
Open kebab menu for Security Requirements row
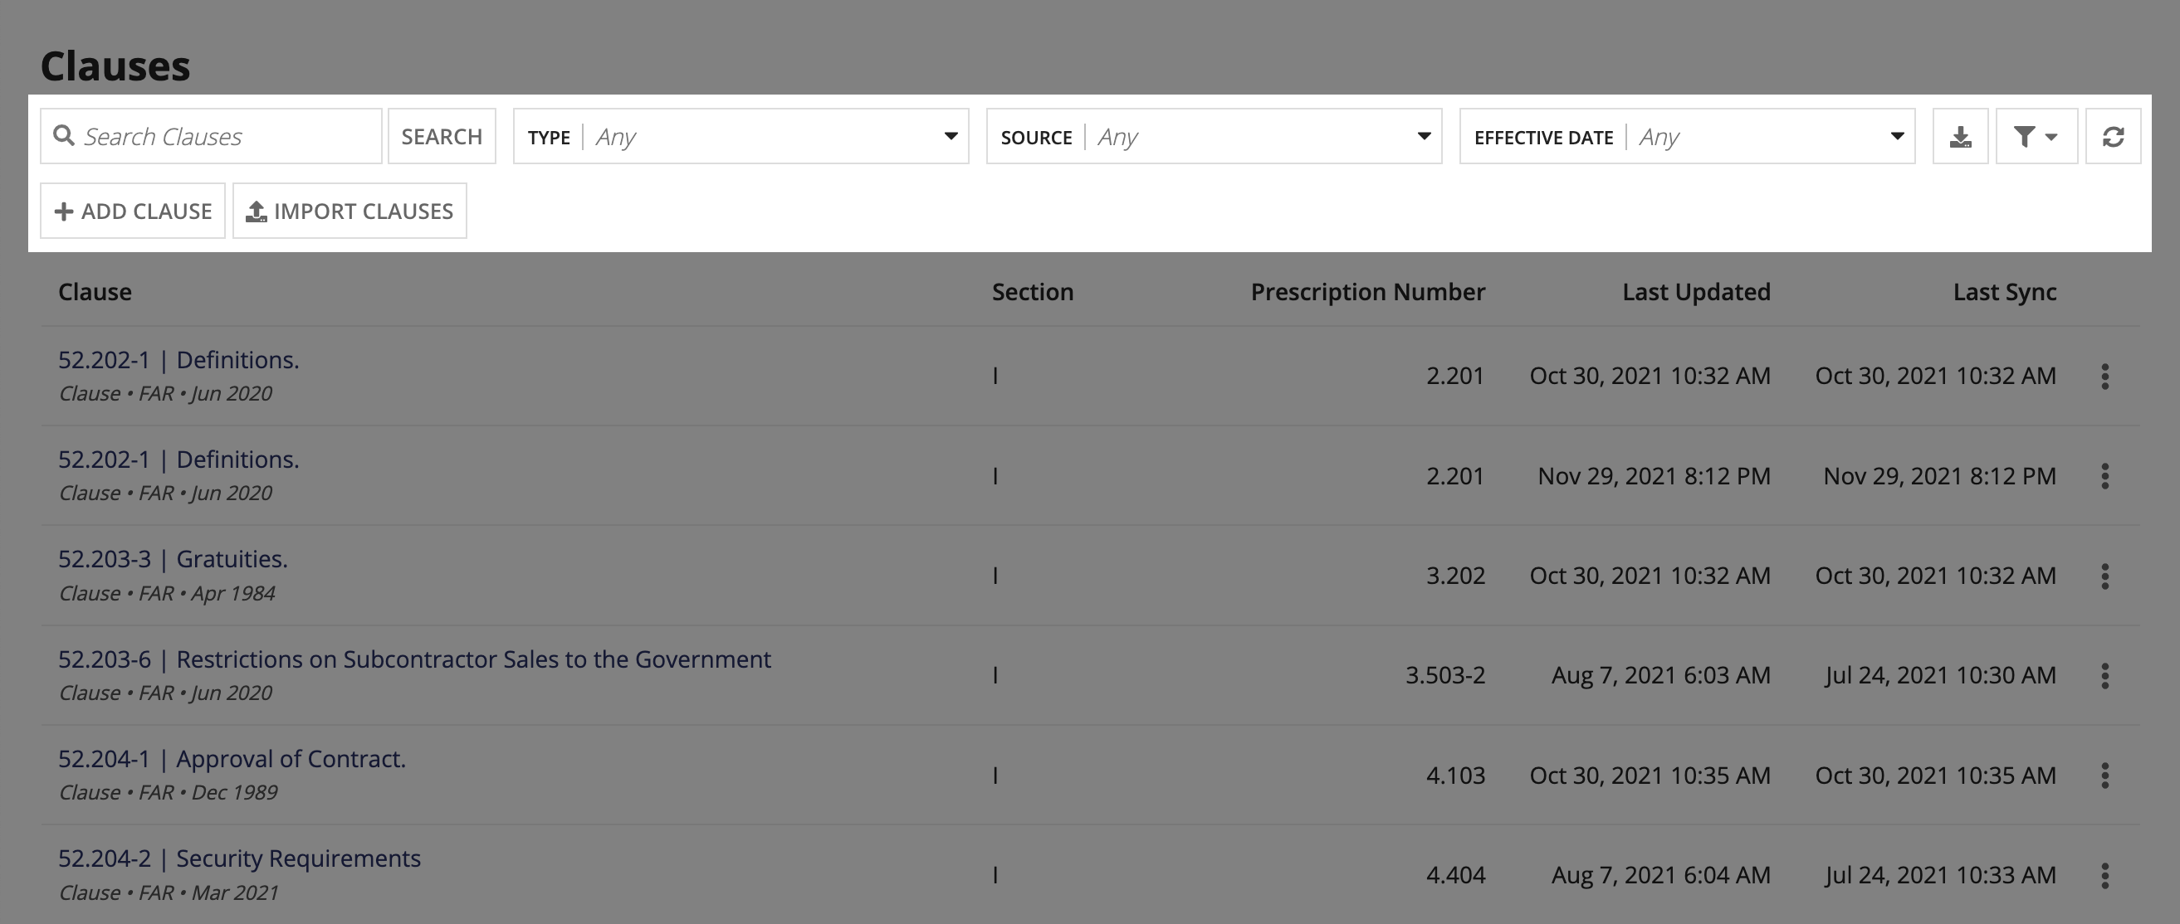(x=2104, y=875)
